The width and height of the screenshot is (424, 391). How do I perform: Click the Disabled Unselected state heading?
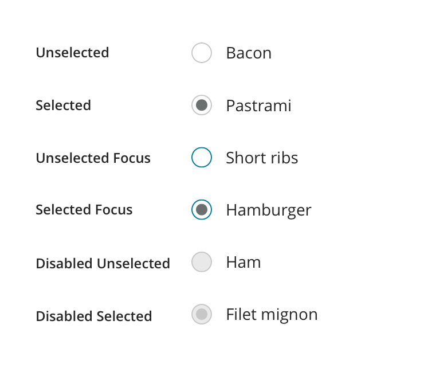tap(103, 264)
